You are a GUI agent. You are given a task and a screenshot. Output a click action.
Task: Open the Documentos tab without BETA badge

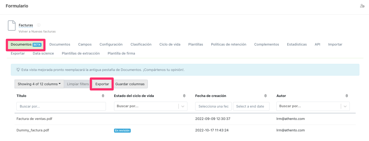point(60,44)
